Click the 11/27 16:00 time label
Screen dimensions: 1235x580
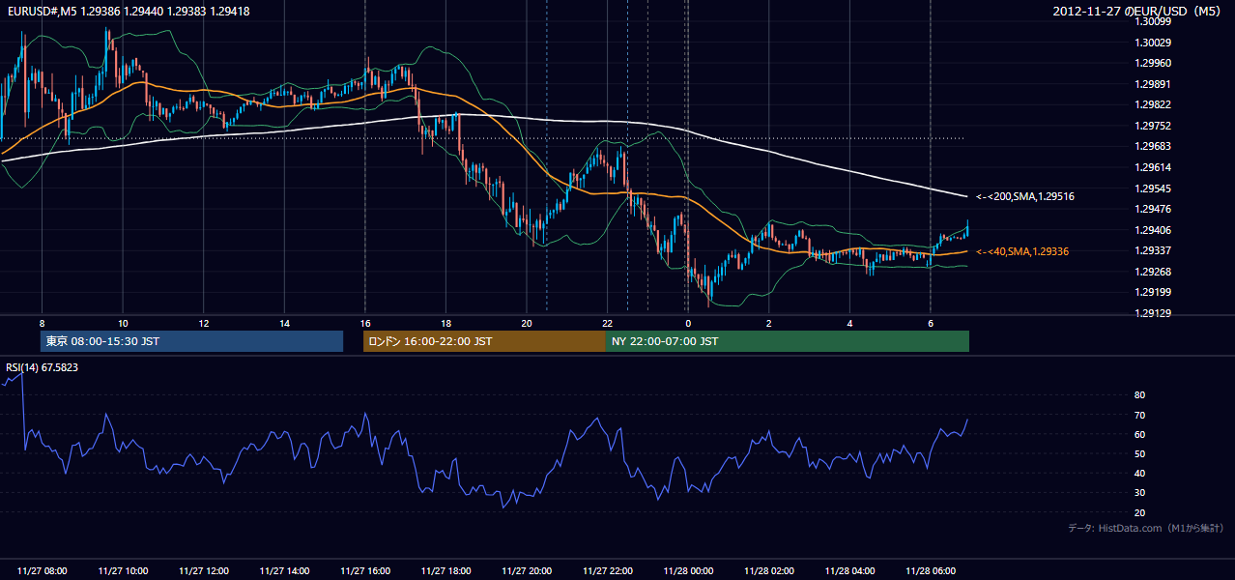pos(365,571)
